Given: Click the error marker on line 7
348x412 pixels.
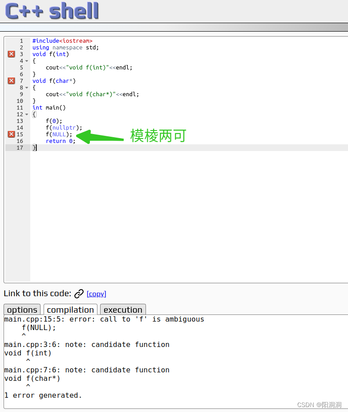Looking at the screenshot, I should (x=11, y=81).
